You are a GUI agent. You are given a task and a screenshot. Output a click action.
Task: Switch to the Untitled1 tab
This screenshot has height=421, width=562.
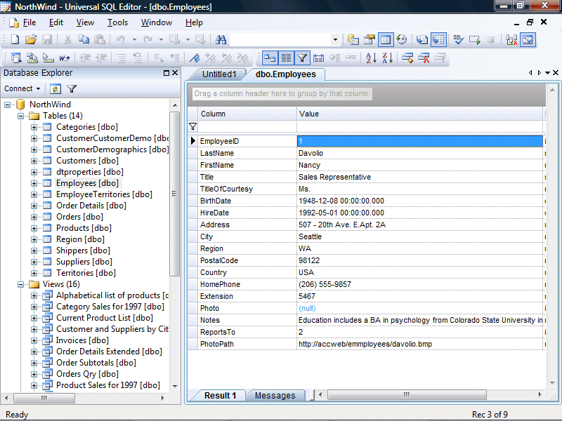219,74
